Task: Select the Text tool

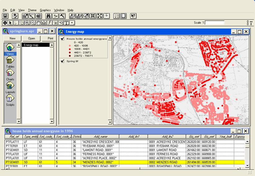Action: click(x=66, y=23)
